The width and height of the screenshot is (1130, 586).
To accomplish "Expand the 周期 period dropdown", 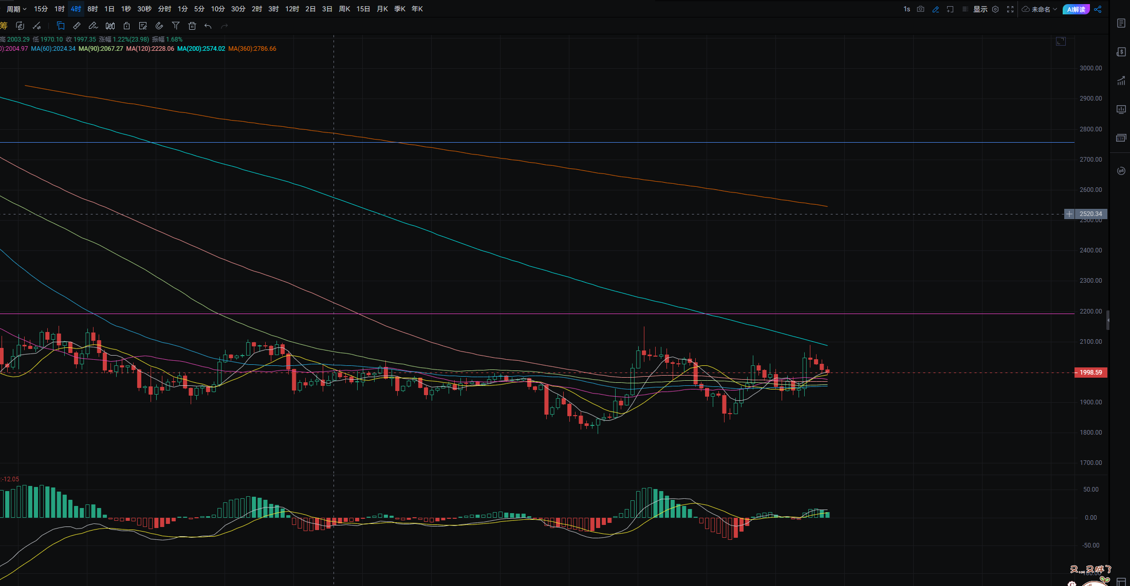I will click(16, 9).
